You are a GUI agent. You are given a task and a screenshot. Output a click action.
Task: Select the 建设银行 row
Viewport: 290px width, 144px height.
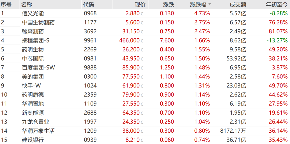click(33, 140)
